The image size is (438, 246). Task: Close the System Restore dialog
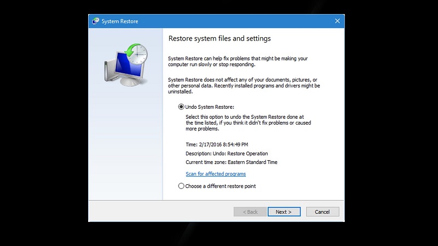[337, 21]
